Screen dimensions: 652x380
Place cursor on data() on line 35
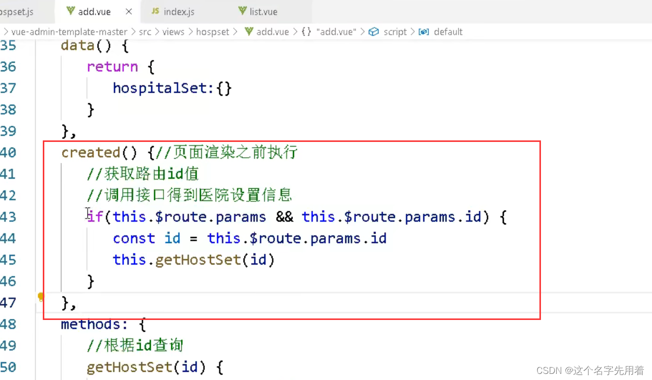87,46
